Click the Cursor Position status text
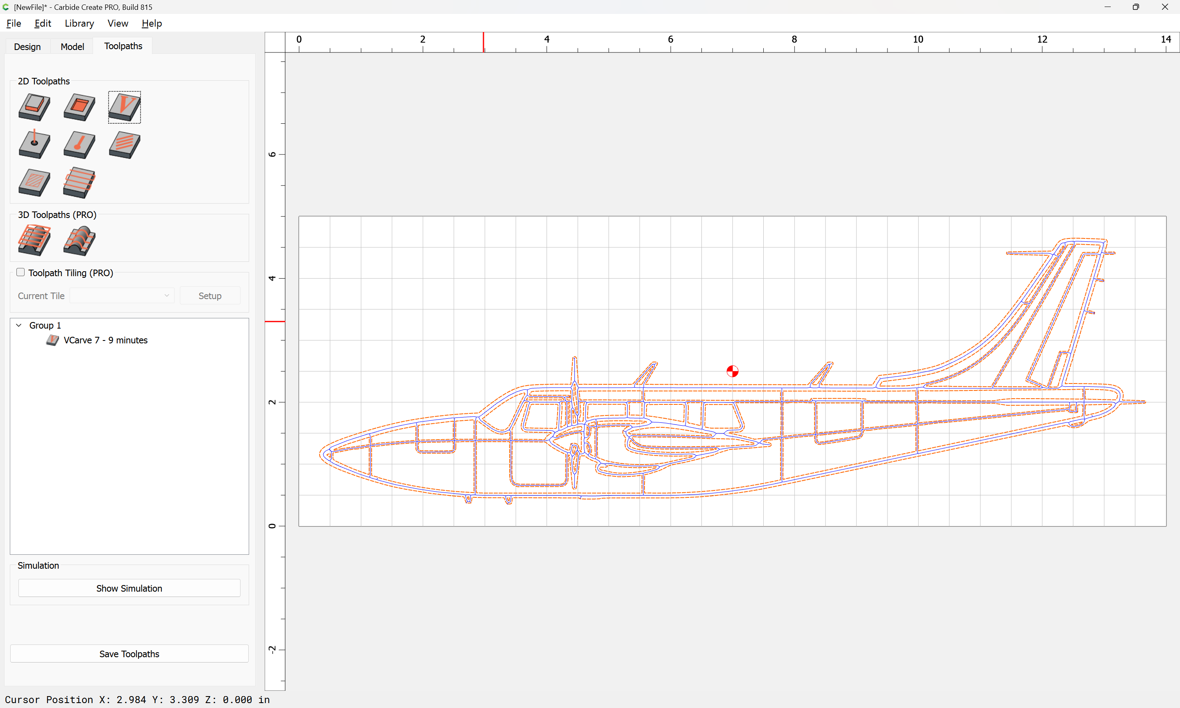This screenshot has width=1180, height=708. (x=137, y=699)
